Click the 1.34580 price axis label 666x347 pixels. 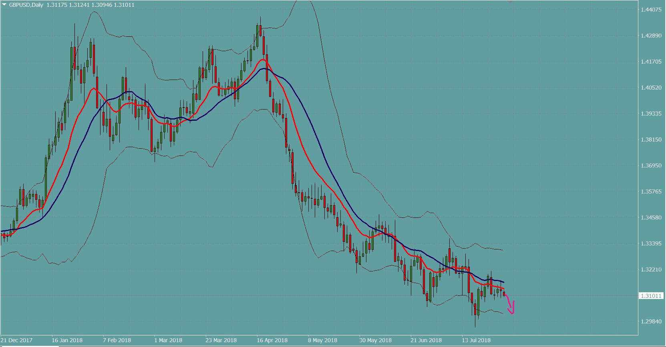pos(651,217)
